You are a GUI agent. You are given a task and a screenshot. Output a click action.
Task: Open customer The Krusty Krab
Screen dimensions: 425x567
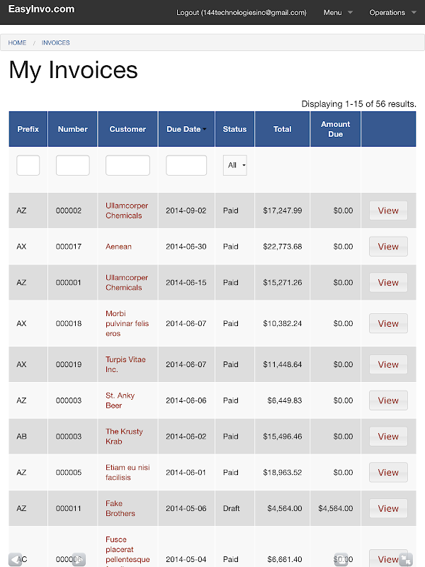124,437
